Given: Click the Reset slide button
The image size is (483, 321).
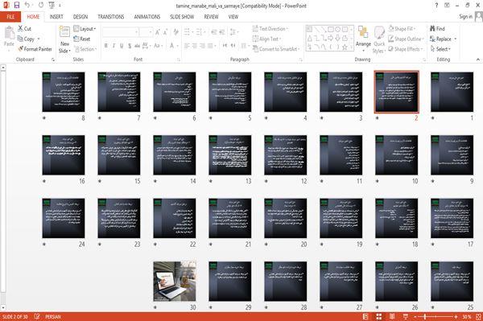Looking at the screenshot, I should tap(82, 39).
